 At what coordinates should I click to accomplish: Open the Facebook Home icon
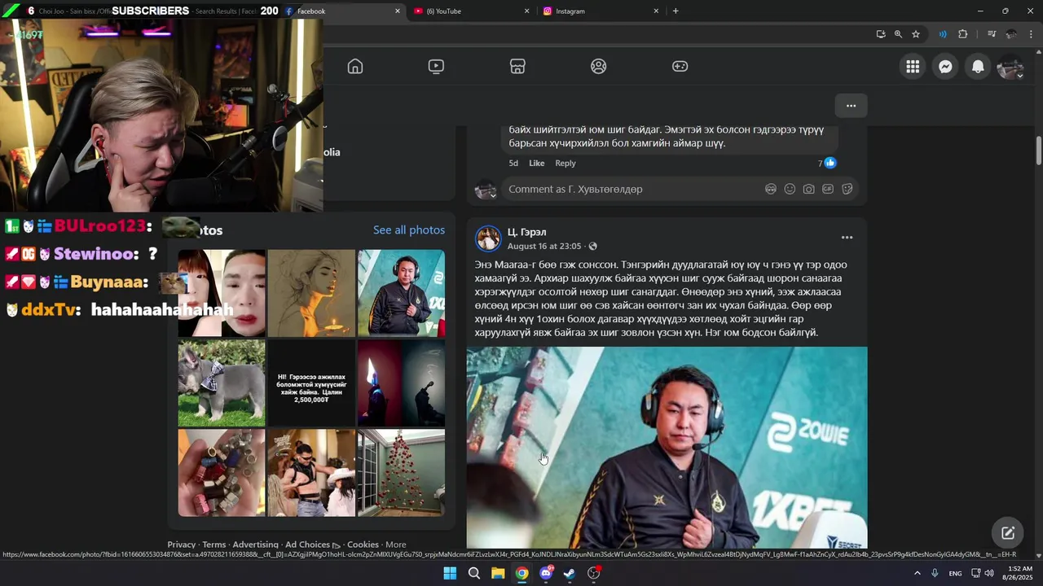[355, 67]
